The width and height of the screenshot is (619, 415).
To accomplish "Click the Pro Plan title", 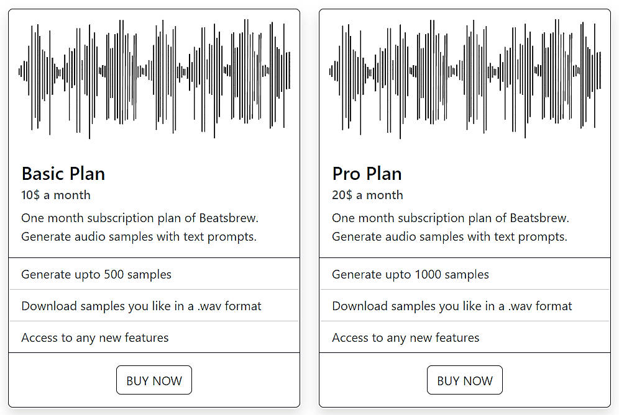I will click(x=367, y=174).
